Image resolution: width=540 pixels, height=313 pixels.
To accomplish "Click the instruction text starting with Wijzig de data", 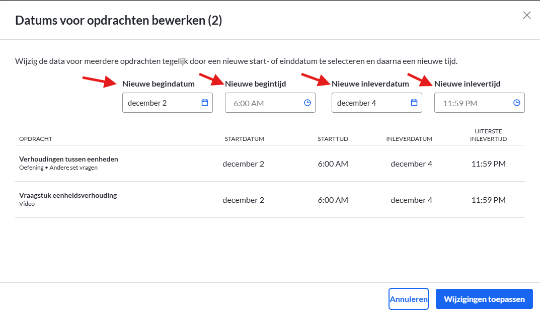I will point(236,61).
